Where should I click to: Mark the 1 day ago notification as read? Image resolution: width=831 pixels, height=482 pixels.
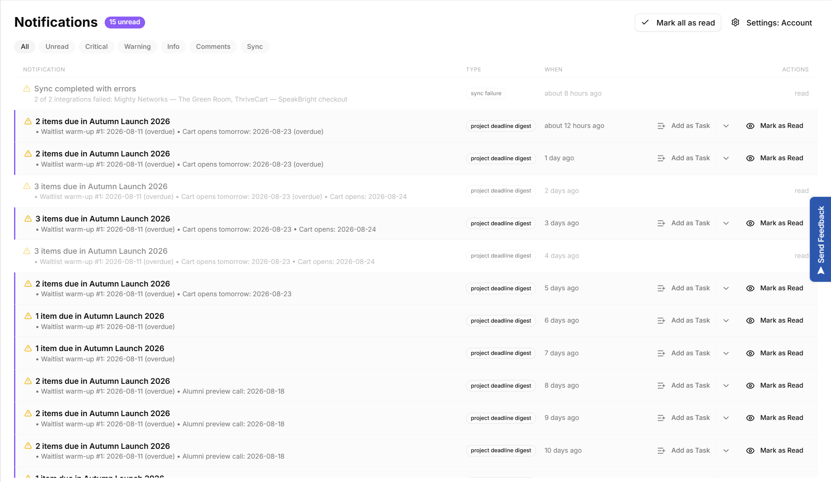click(775, 158)
